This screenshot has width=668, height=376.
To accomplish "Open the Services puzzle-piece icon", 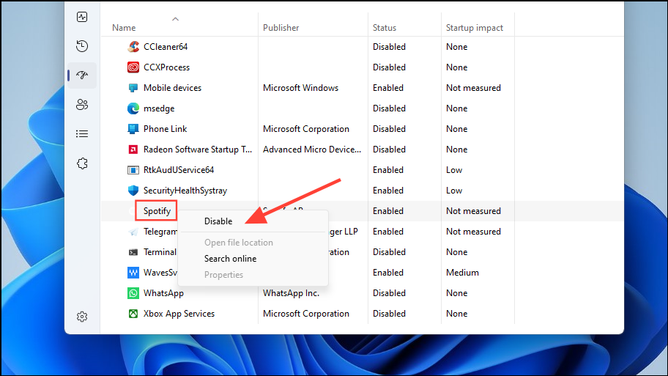I will (82, 163).
